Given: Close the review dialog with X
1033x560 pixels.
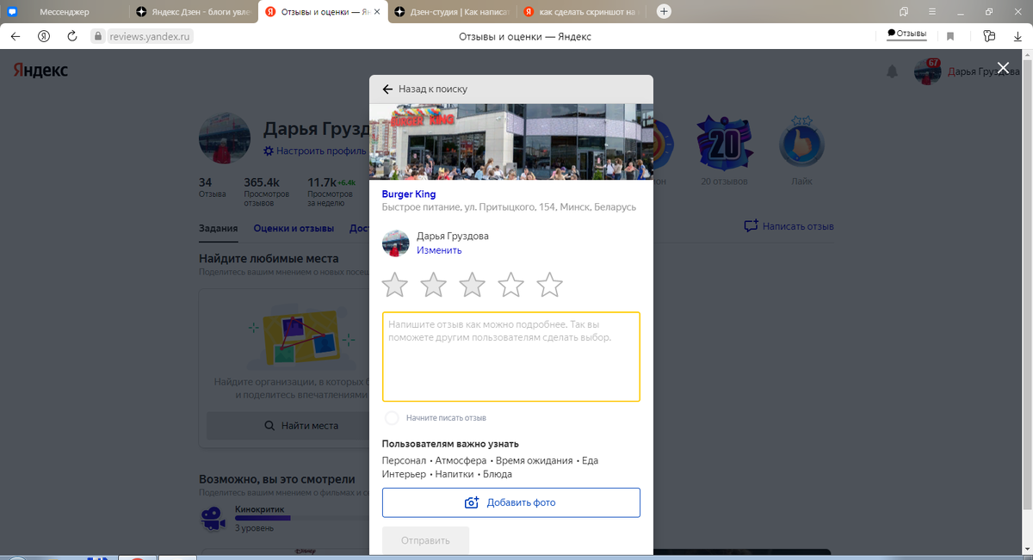Looking at the screenshot, I should click(x=1002, y=68).
